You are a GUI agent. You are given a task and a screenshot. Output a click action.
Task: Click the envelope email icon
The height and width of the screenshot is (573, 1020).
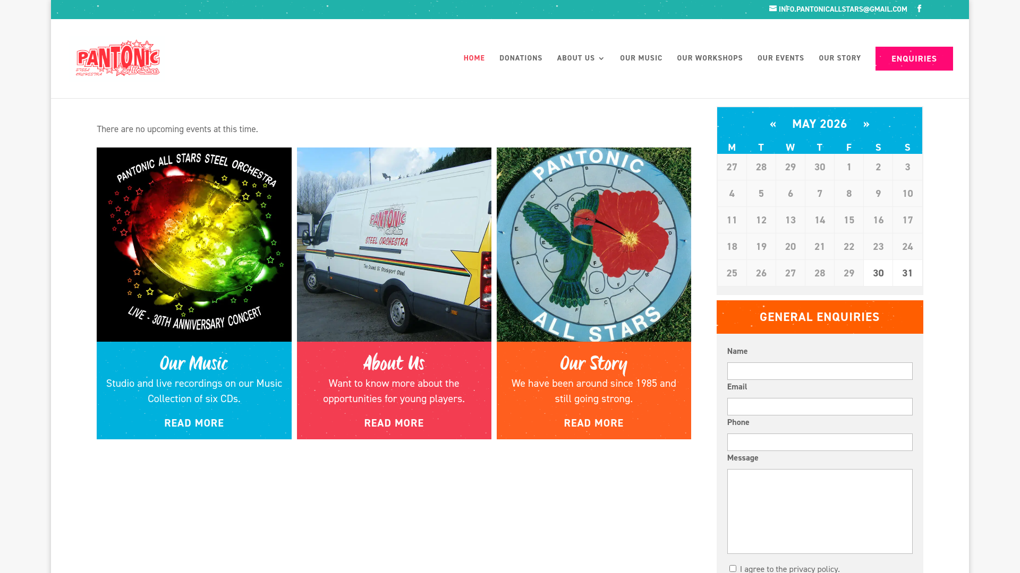tap(773, 8)
